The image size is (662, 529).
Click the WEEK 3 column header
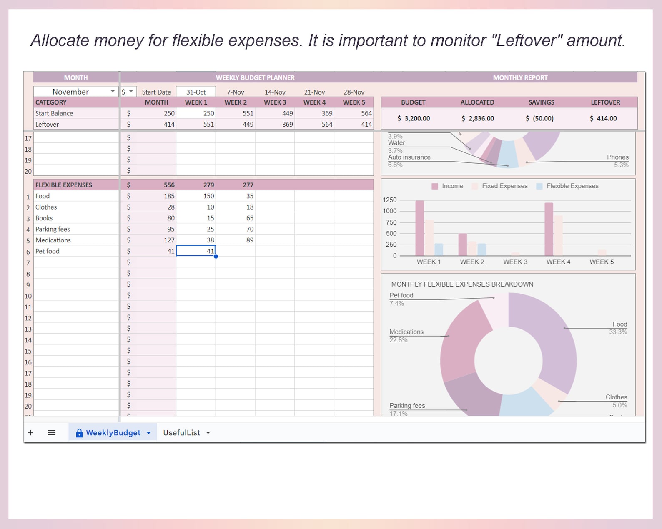(275, 102)
